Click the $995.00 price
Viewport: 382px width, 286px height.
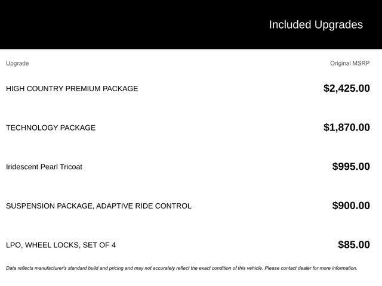[x=351, y=167]
